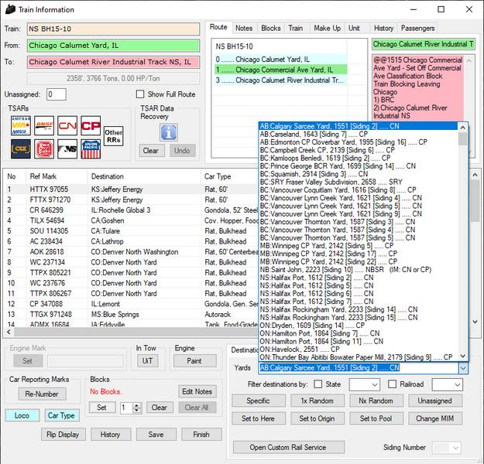The width and height of the screenshot is (484, 464).
Task: Switch to the History tab
Action: (x=383, y=29)
